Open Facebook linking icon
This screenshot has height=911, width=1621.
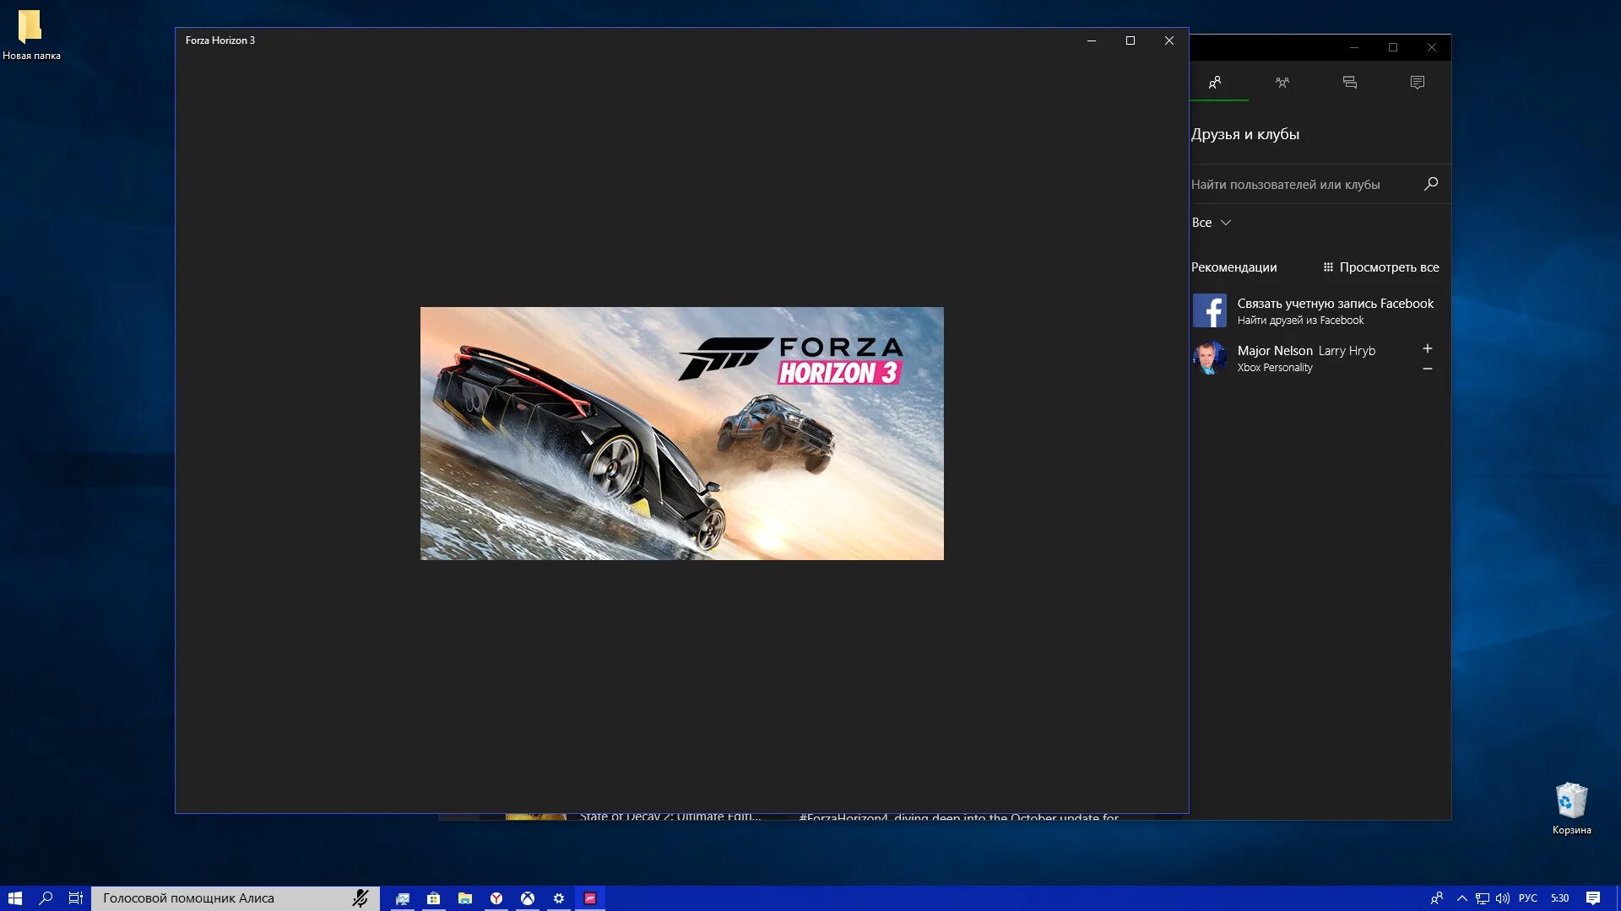pos(1209,310)
